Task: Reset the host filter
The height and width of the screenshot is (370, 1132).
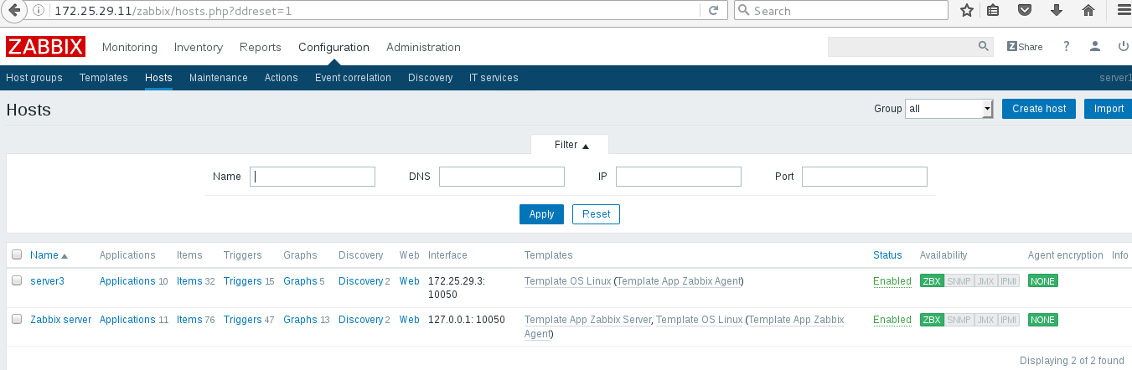Action: click(x=597, y=214)
